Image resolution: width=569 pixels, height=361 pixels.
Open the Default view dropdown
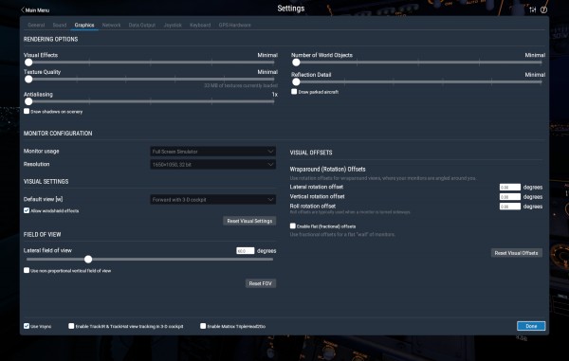tap(213, 199)
